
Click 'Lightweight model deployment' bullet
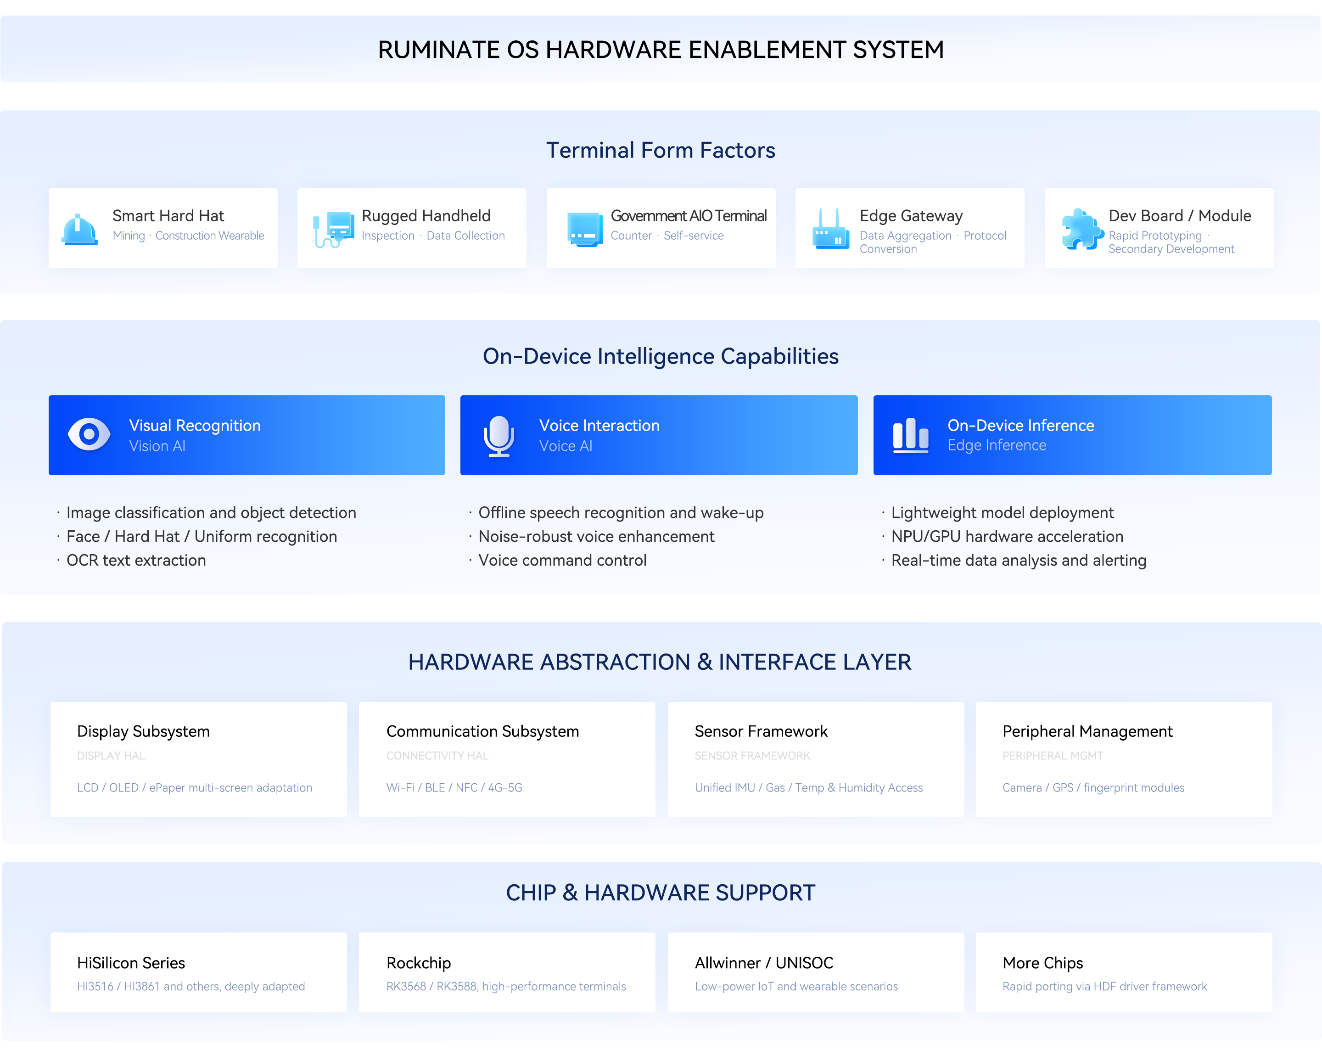(1003, 513)
